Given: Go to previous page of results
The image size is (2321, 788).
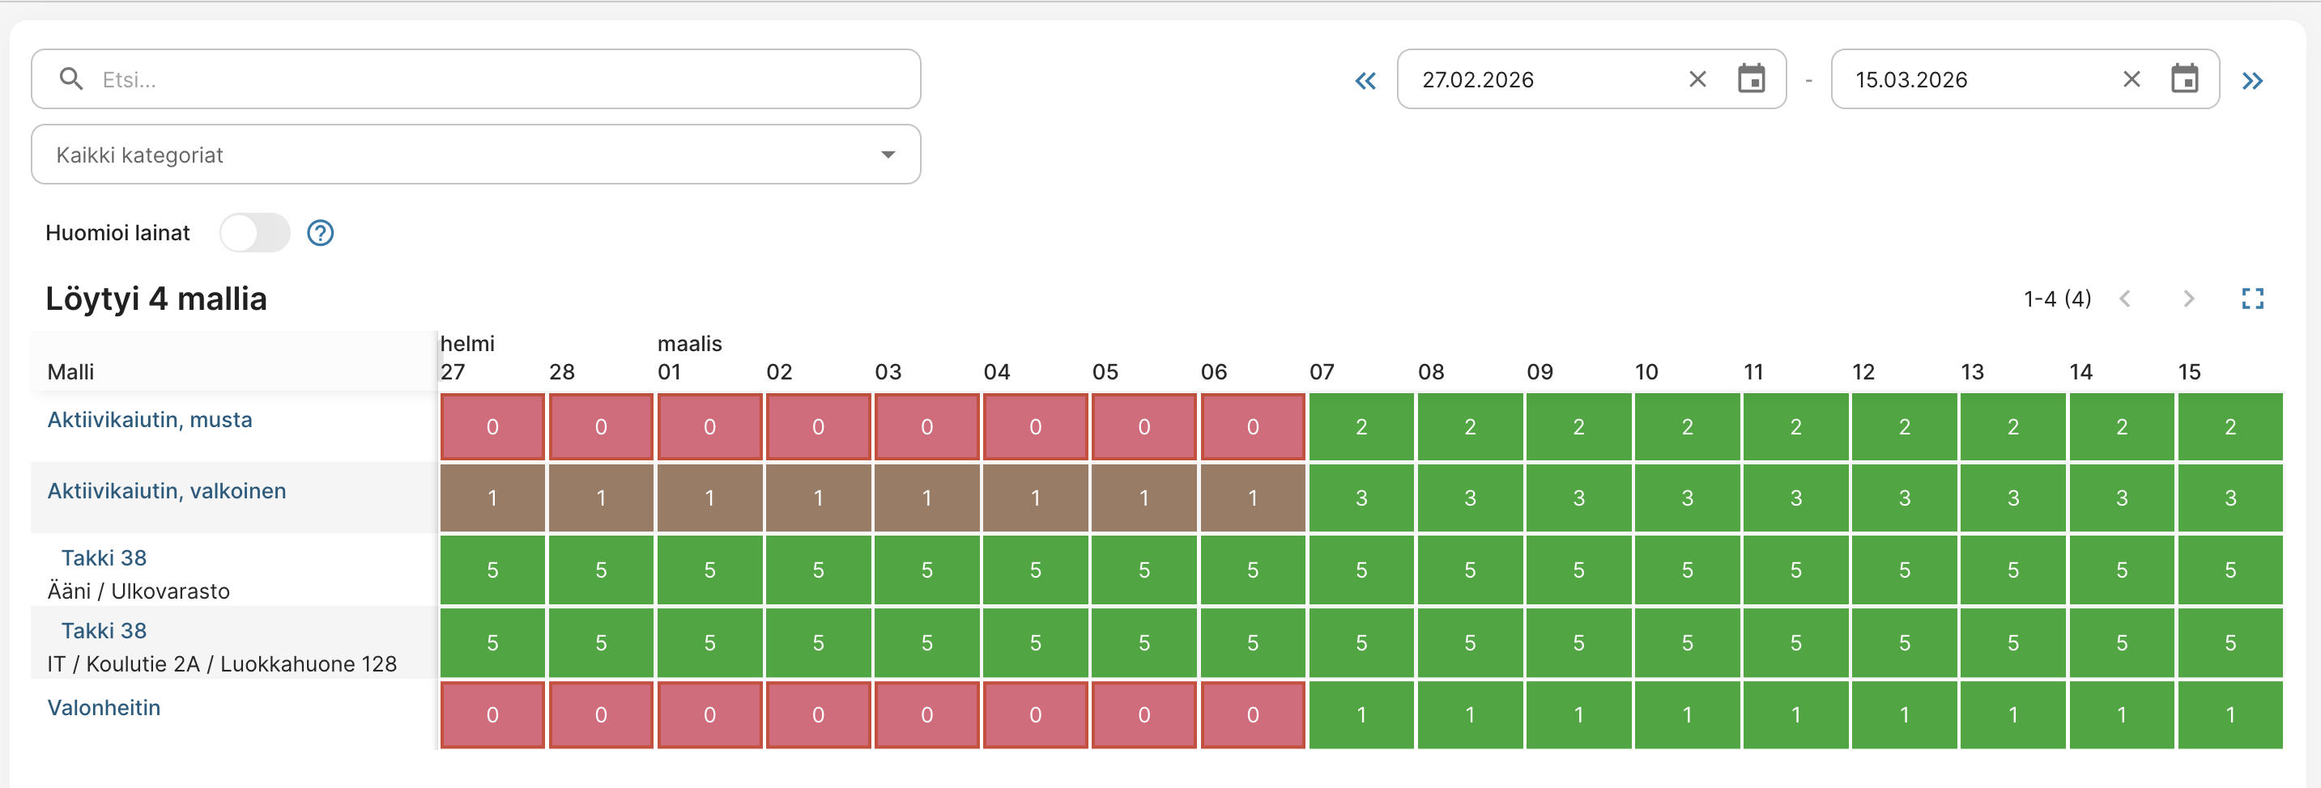Looking at the screenshot, I should tap(2124, 299).
